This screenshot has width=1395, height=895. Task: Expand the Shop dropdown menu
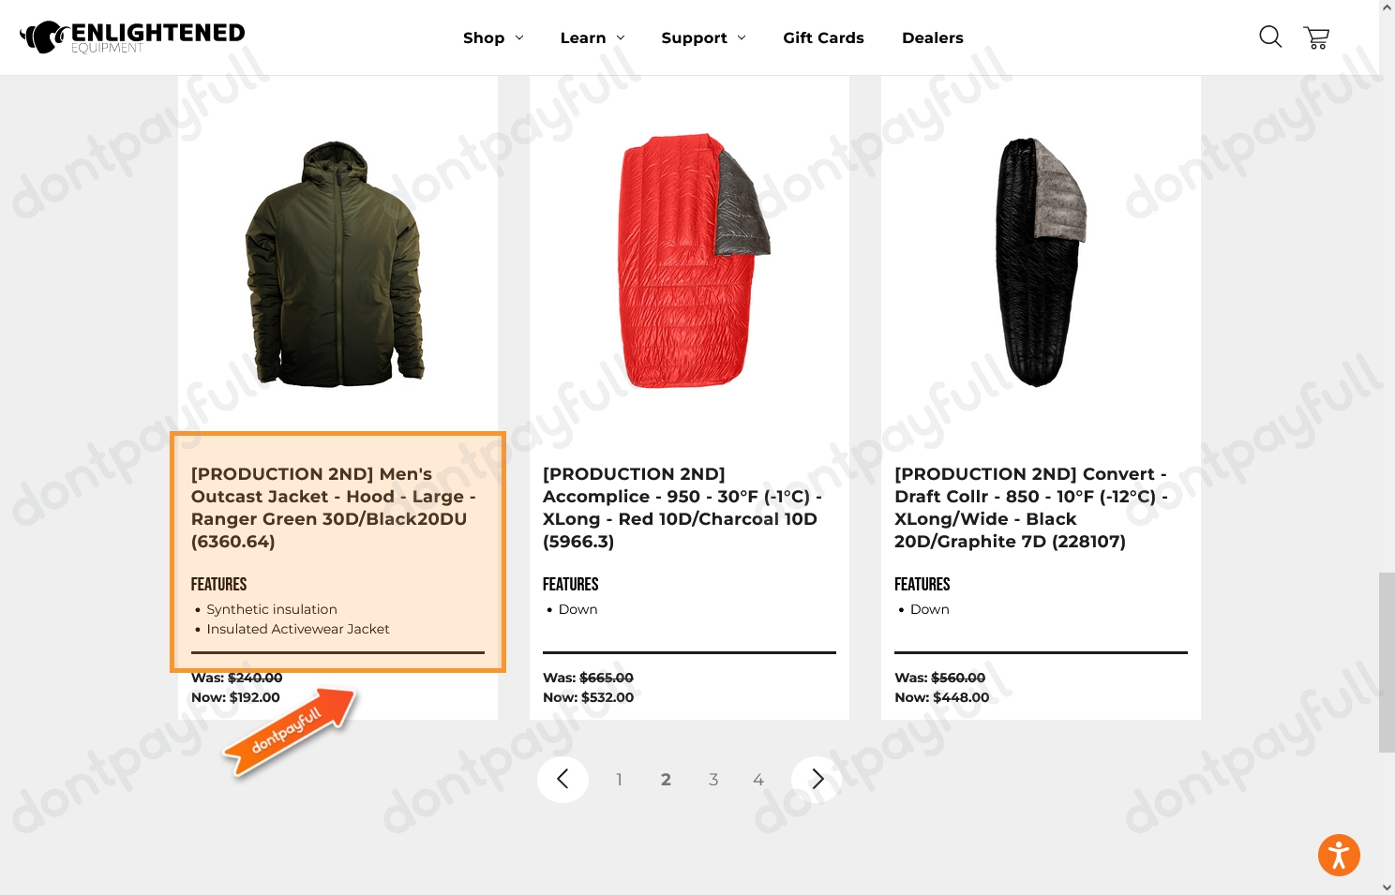point(493,37)
